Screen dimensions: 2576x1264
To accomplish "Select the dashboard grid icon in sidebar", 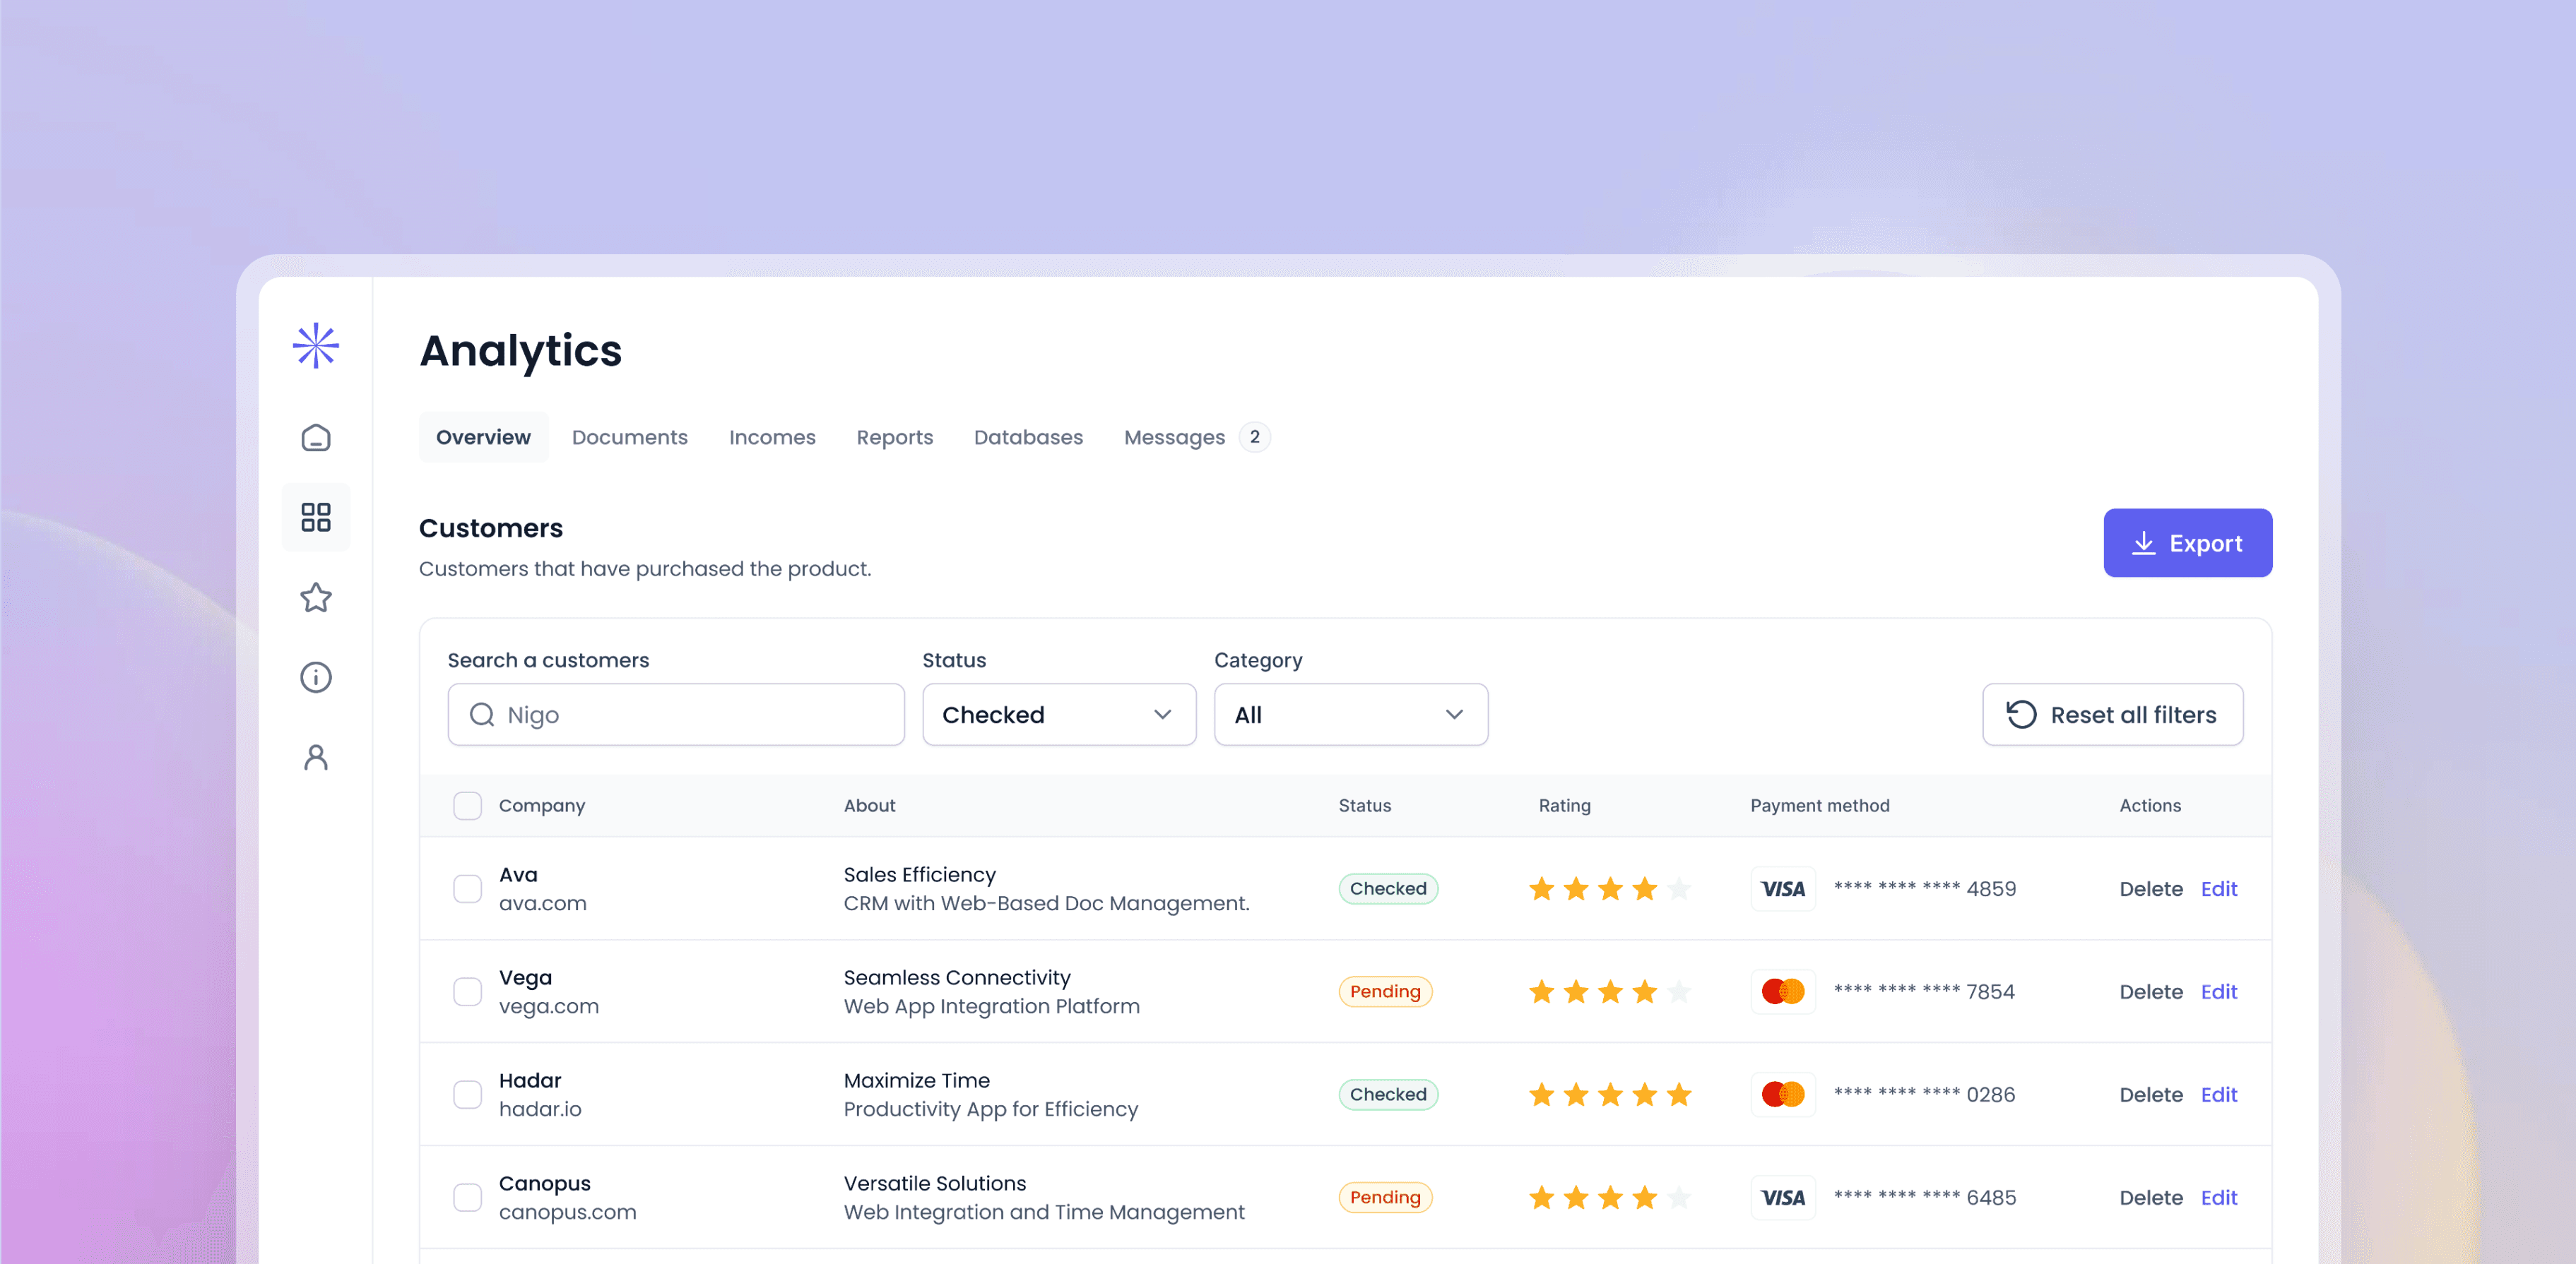I will pos(316,517).
